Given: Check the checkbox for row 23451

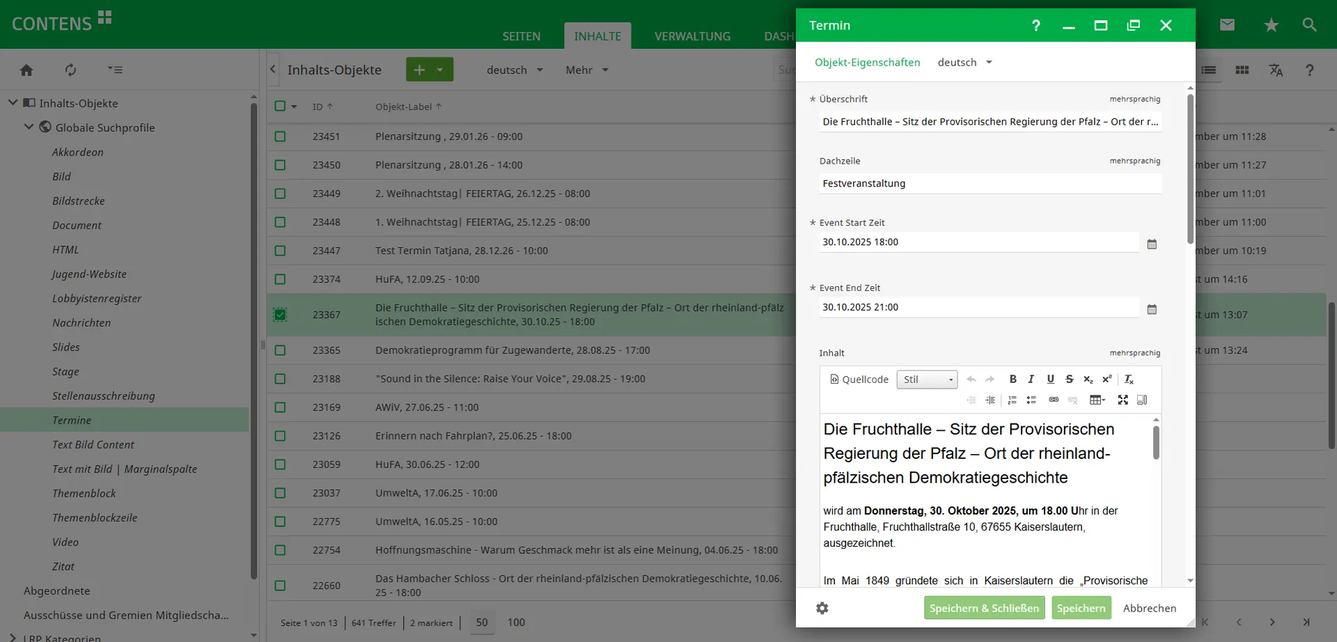Looking at the screenshot, I should pos(280,136).
